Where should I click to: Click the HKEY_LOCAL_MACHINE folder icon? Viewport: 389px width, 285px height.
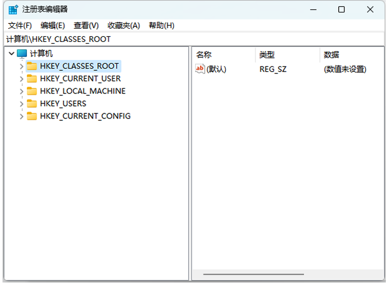click(32, 91)
